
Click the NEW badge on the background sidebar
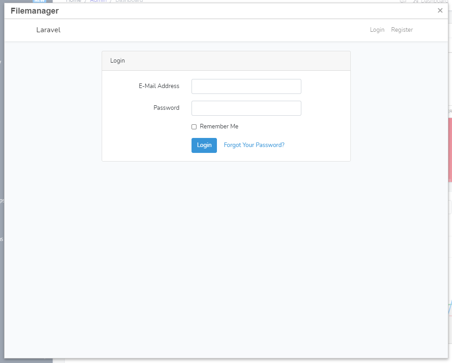[x=39, y=1]
